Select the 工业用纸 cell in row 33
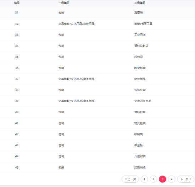 (x=140, y=35)
